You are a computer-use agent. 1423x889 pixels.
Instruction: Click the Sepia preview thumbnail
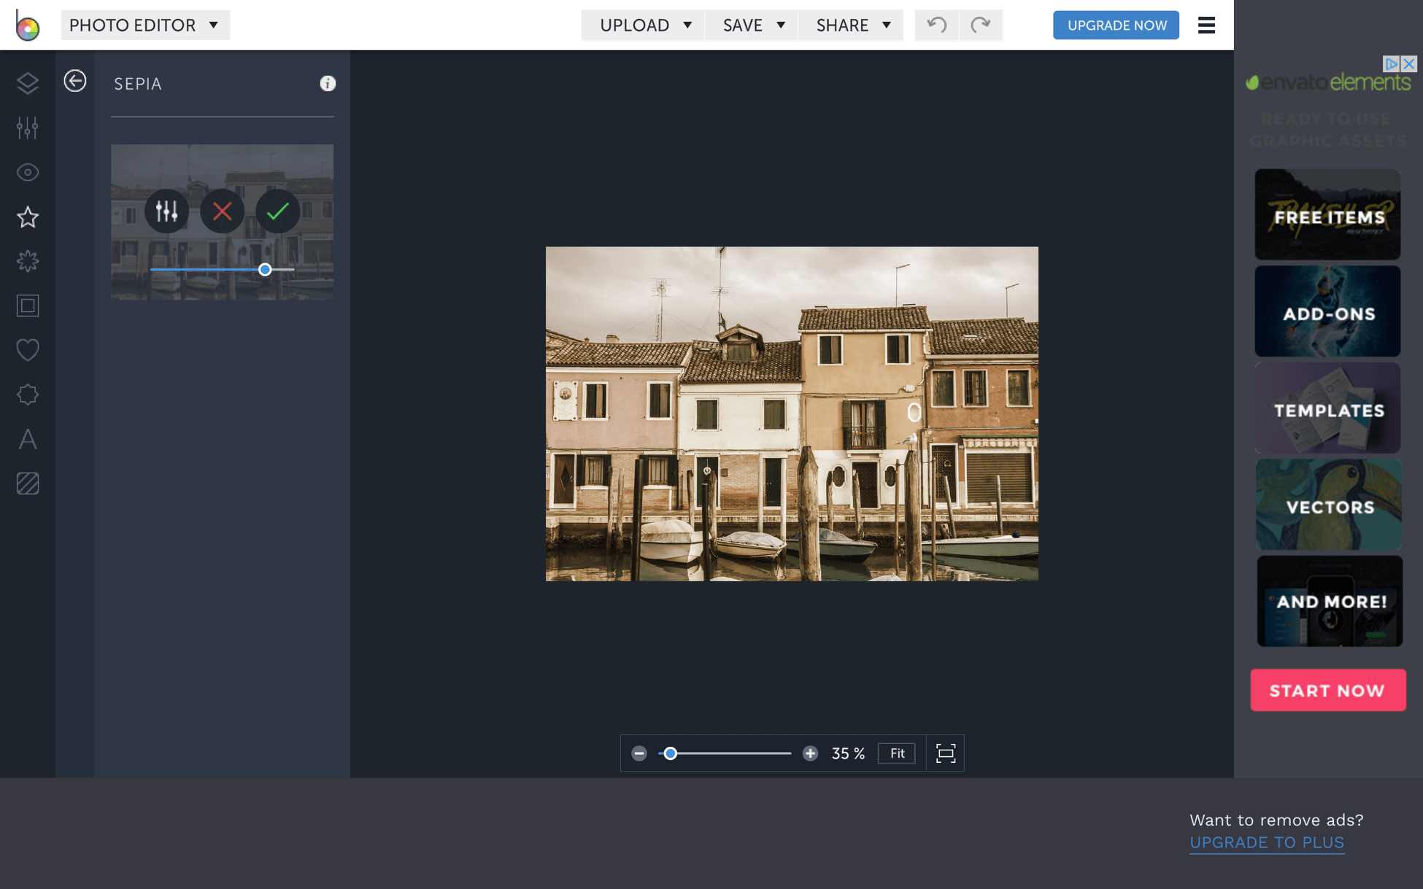(222, 222)
